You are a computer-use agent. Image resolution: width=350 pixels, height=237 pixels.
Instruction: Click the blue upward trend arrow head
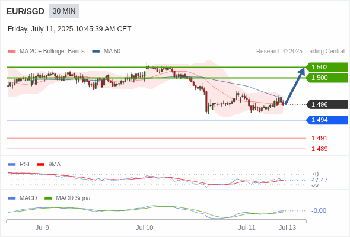(x=302, y=71)
